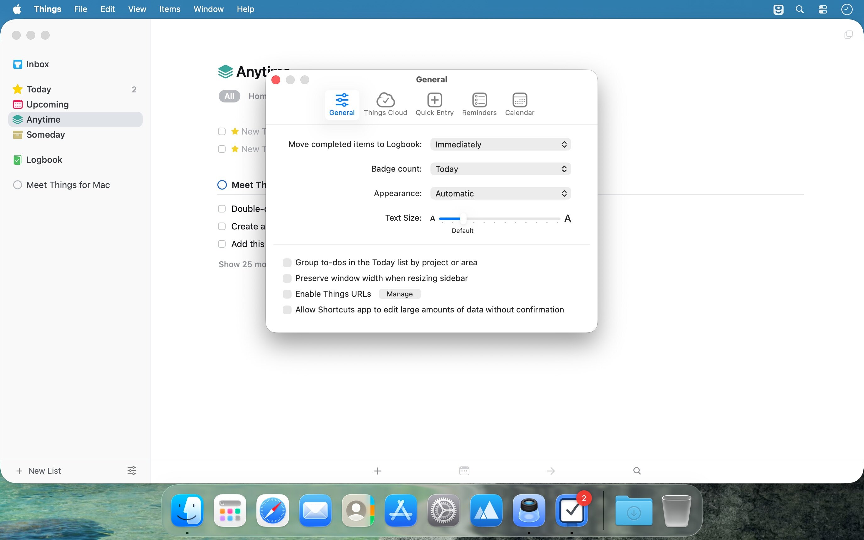Click the clock icon in menu bar

click(x=847, y=9)
